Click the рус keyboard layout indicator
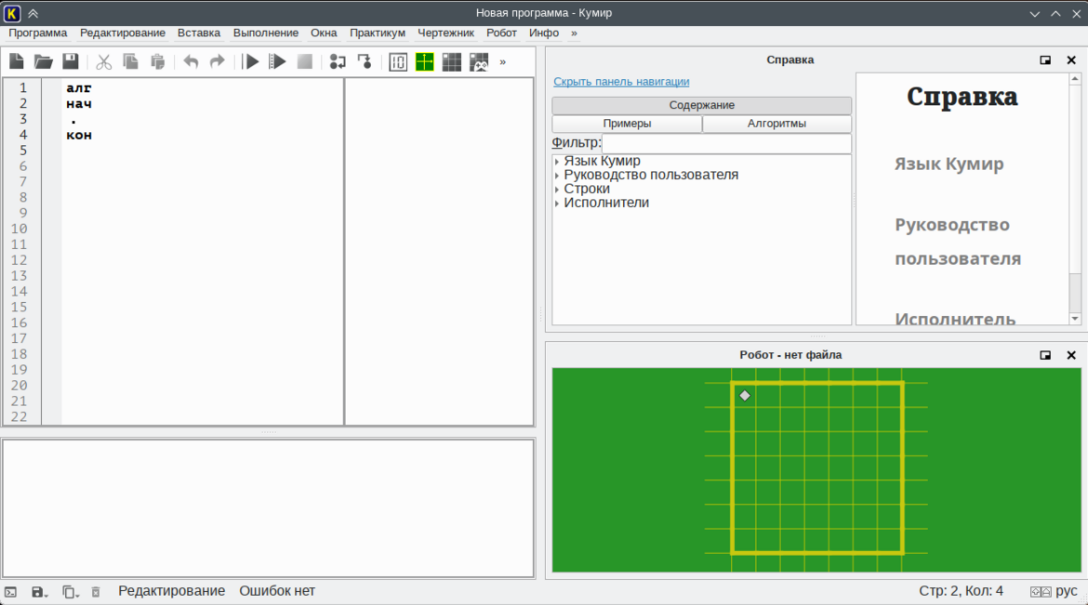Viewport: 1088px width, 605px height. [1067, 591]
